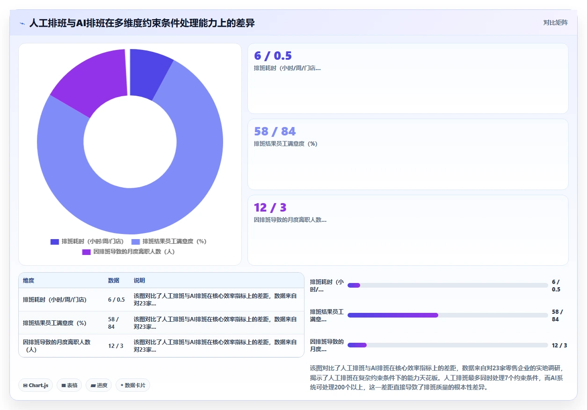587x410 pixels.
Task: Toggle the 排班结果员工满意度（%） legend item
Action: coord(169,242)
